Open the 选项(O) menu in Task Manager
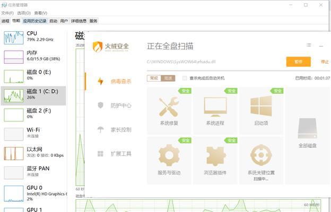Viewport: 331px width, 212px height. pos(24,13)
